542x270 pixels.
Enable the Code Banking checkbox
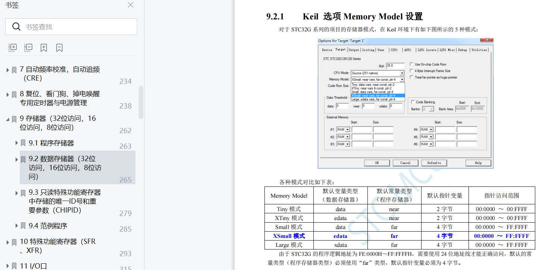coord(413,102)
